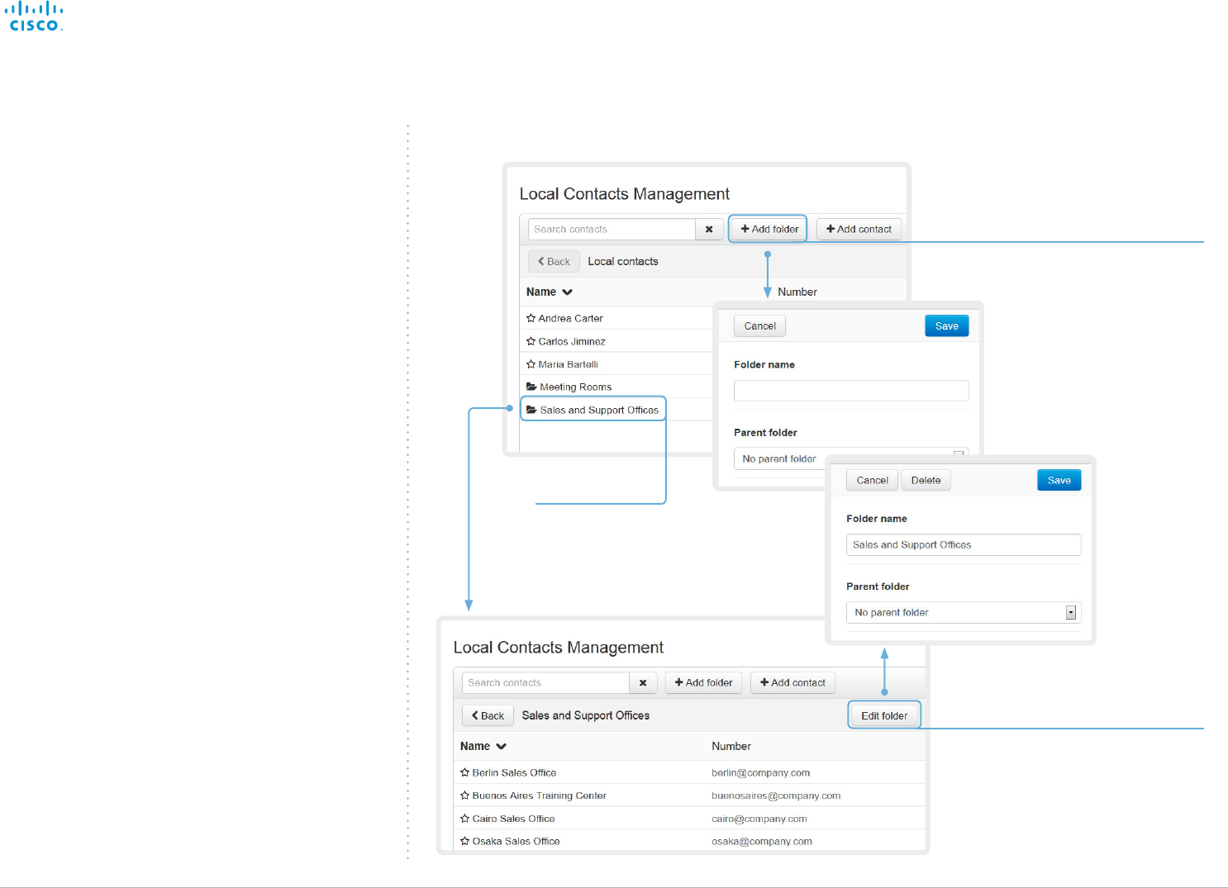Expand No parent folder dropdown in add dialog
This screenshot has height=888, width=1228.
[x=851, y=458]
